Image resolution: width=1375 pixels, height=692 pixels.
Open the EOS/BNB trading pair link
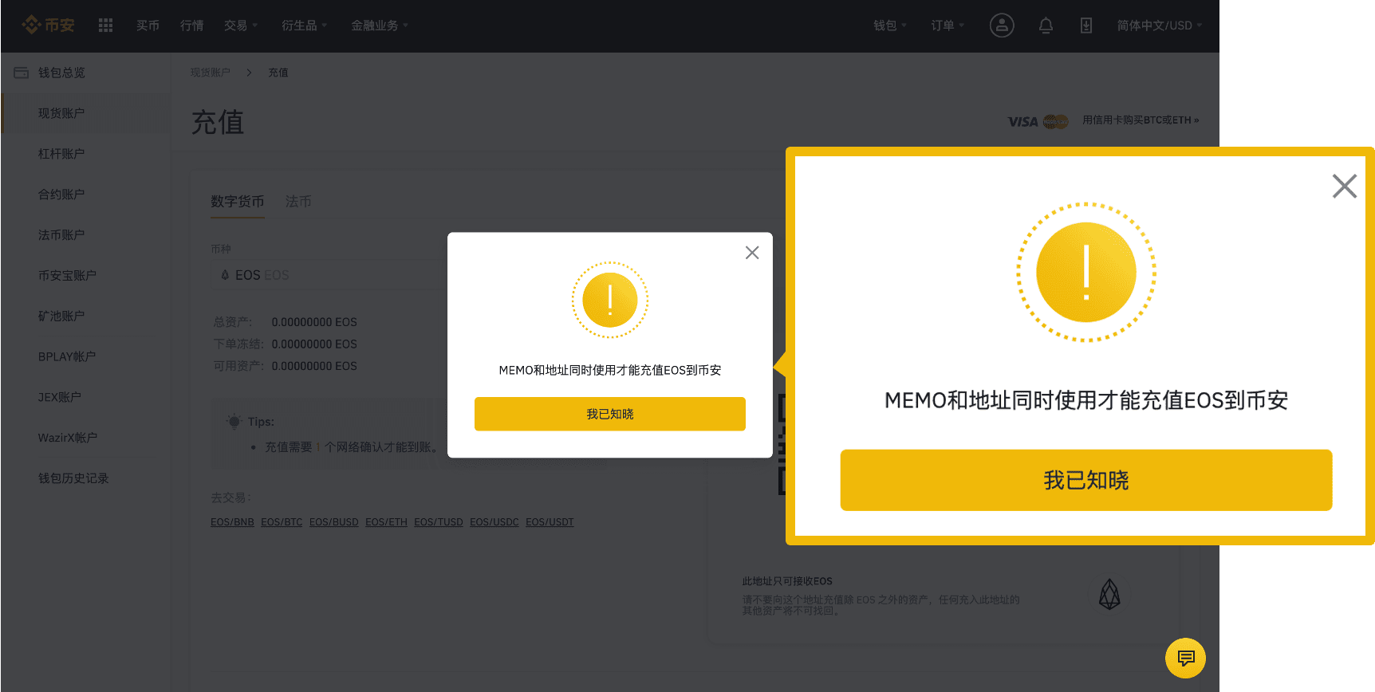click(232, 522)
